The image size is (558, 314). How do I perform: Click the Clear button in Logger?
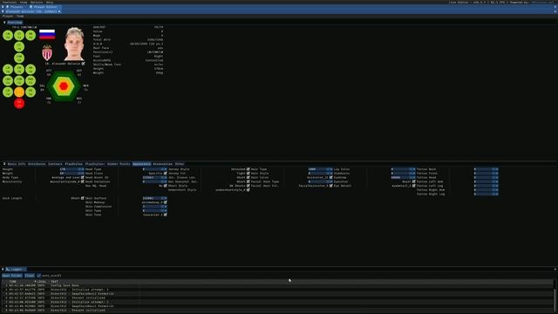point(30,276)
